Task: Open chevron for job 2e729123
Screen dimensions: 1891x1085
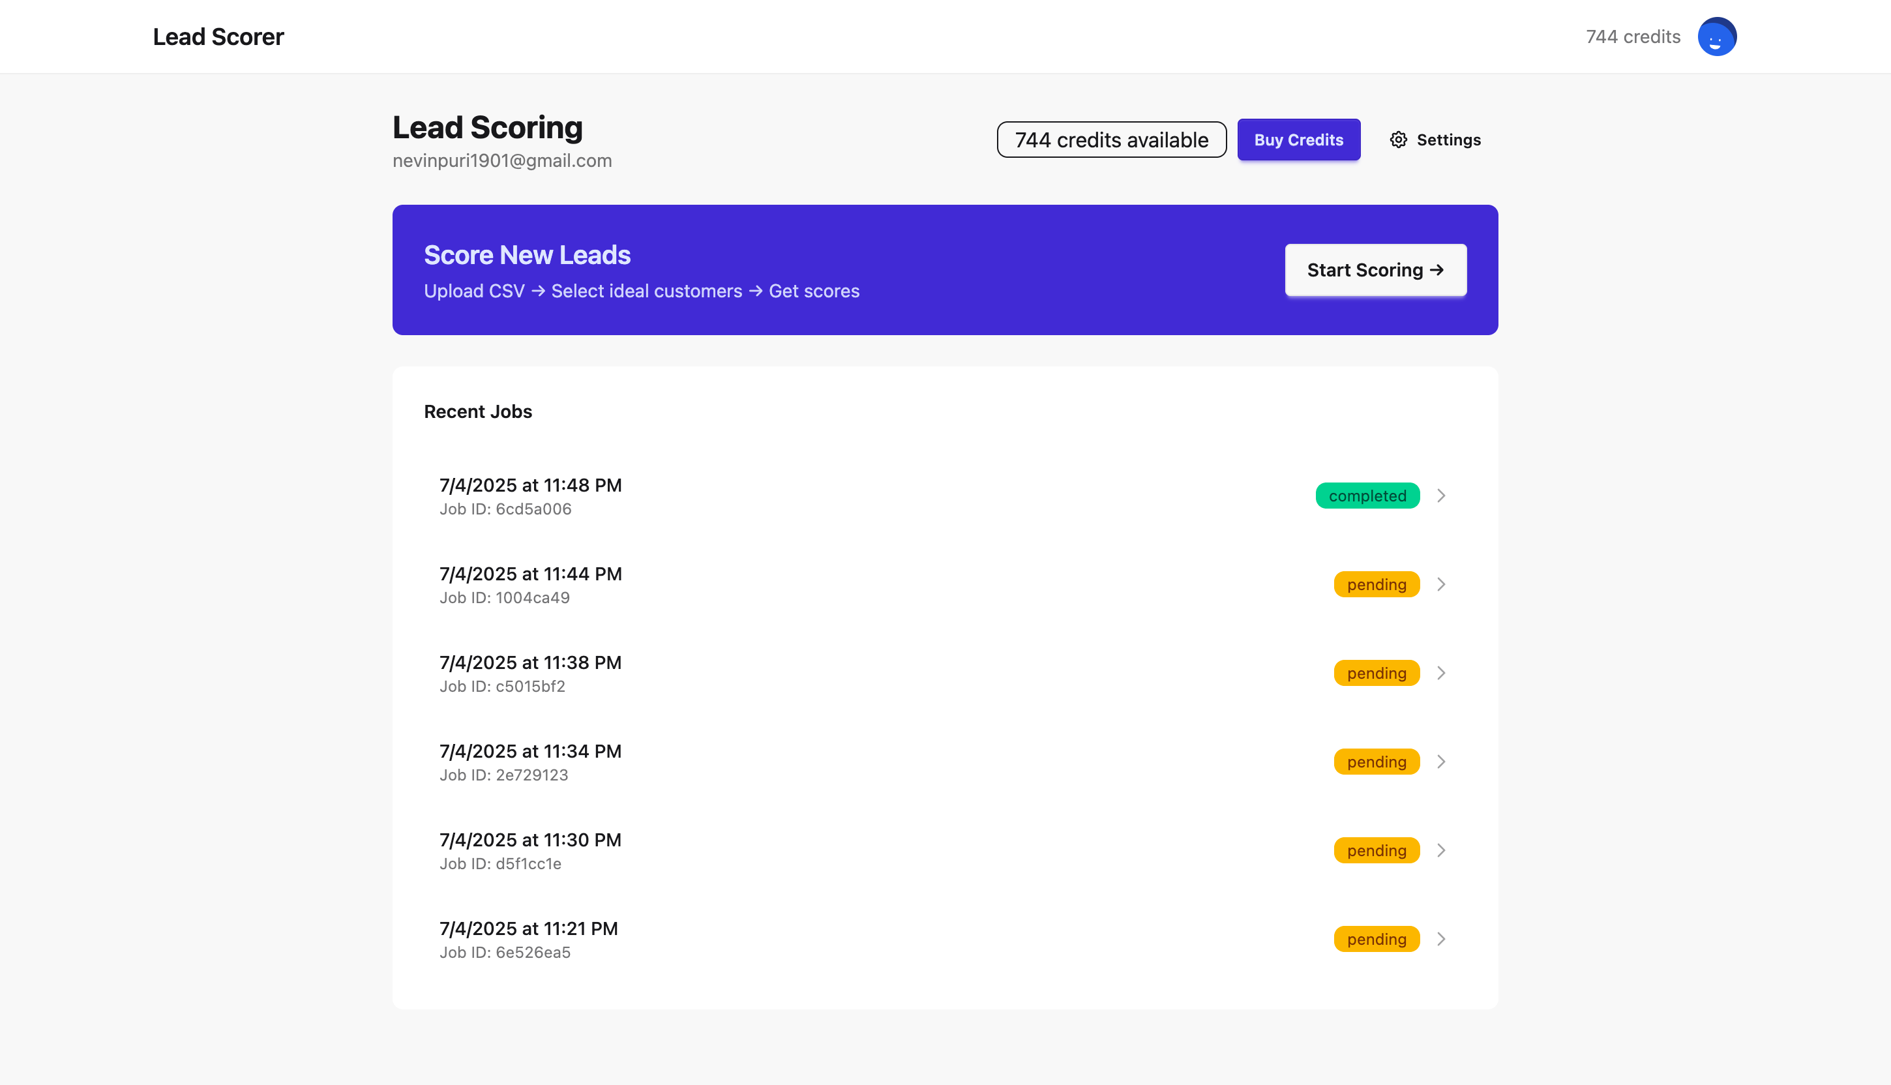Action: tap(1441, 762)
